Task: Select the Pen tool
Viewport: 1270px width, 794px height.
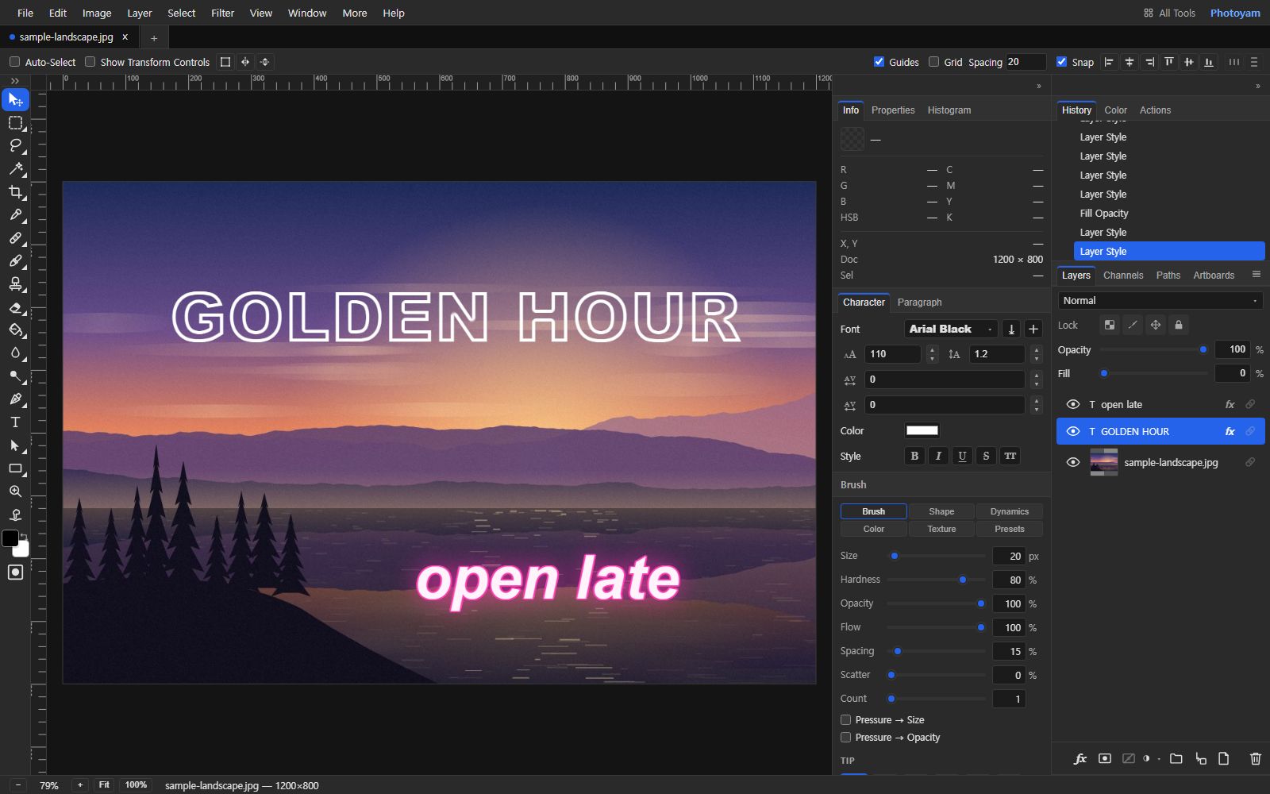Action: coord(15,399)
